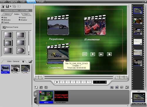Image resolution: width=147 pixels, height=107 pixels.
Task: Click the Play button in the transport controls
Action: pos(57,82)
